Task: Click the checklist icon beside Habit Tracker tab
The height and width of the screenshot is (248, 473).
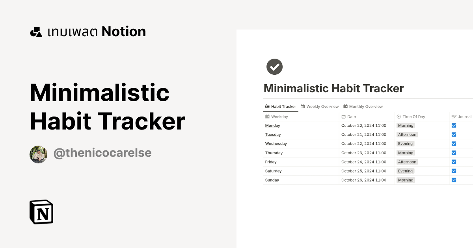Action: tap(266, 106)
